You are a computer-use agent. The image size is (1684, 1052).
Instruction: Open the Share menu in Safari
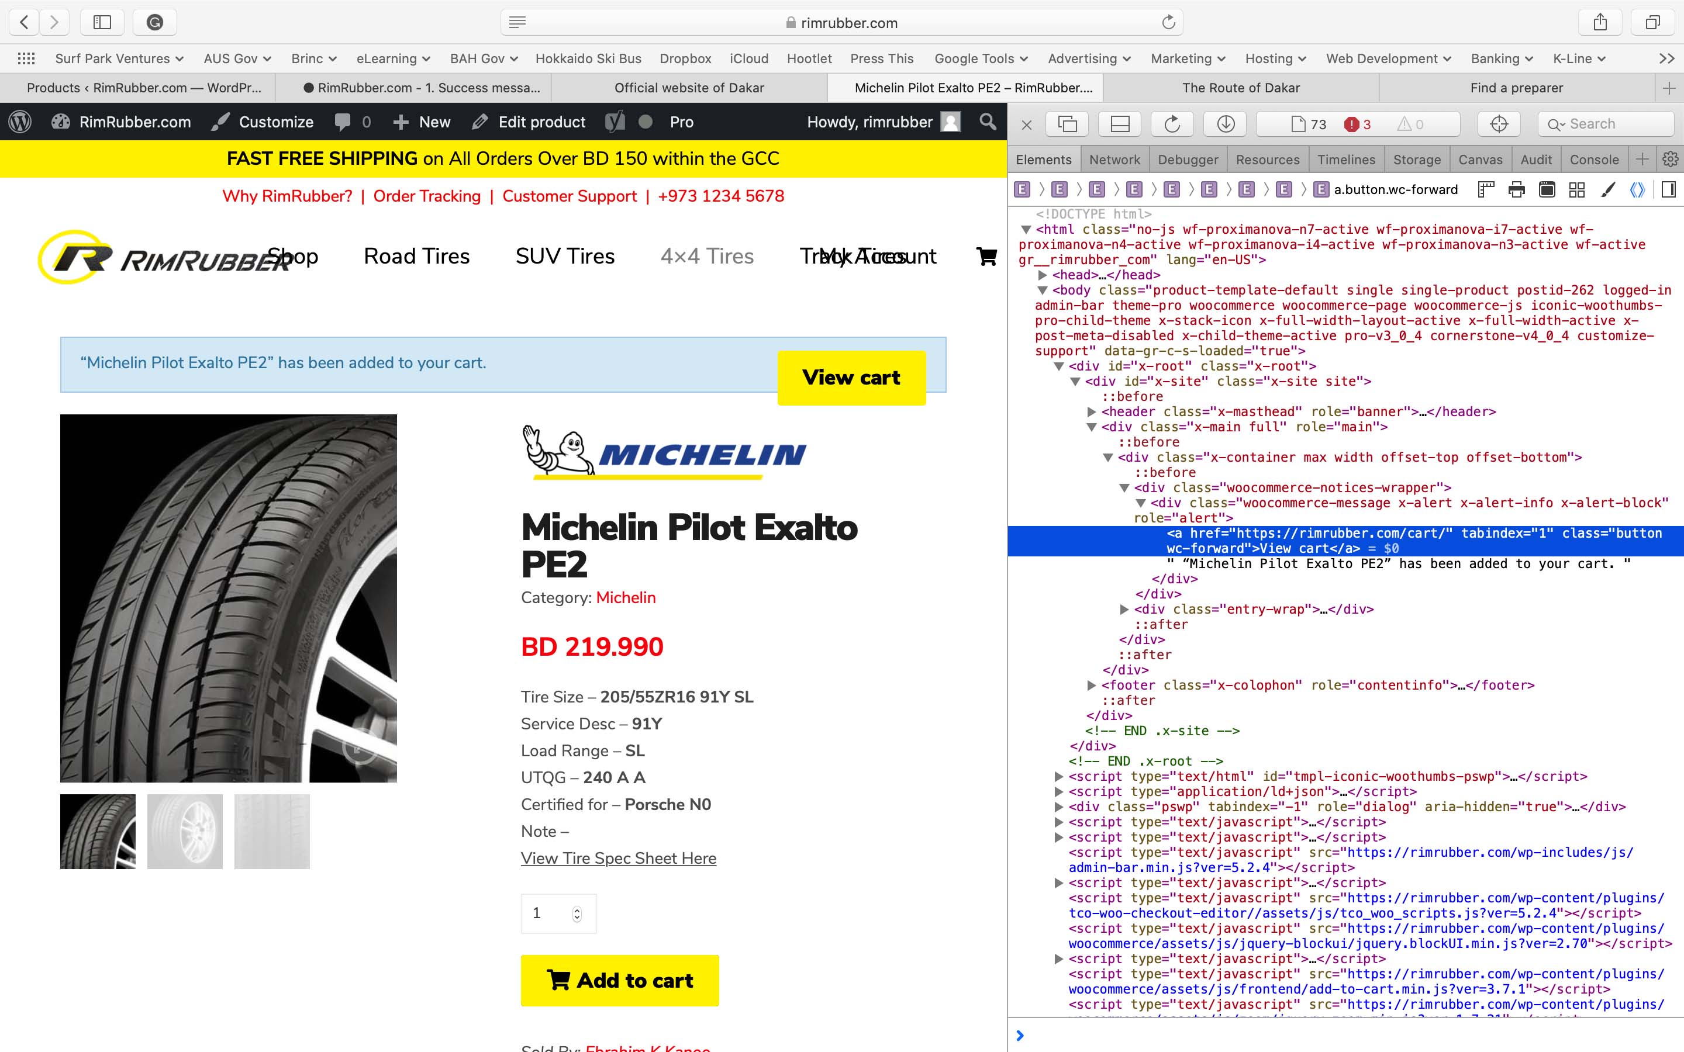coord(1600,22)
